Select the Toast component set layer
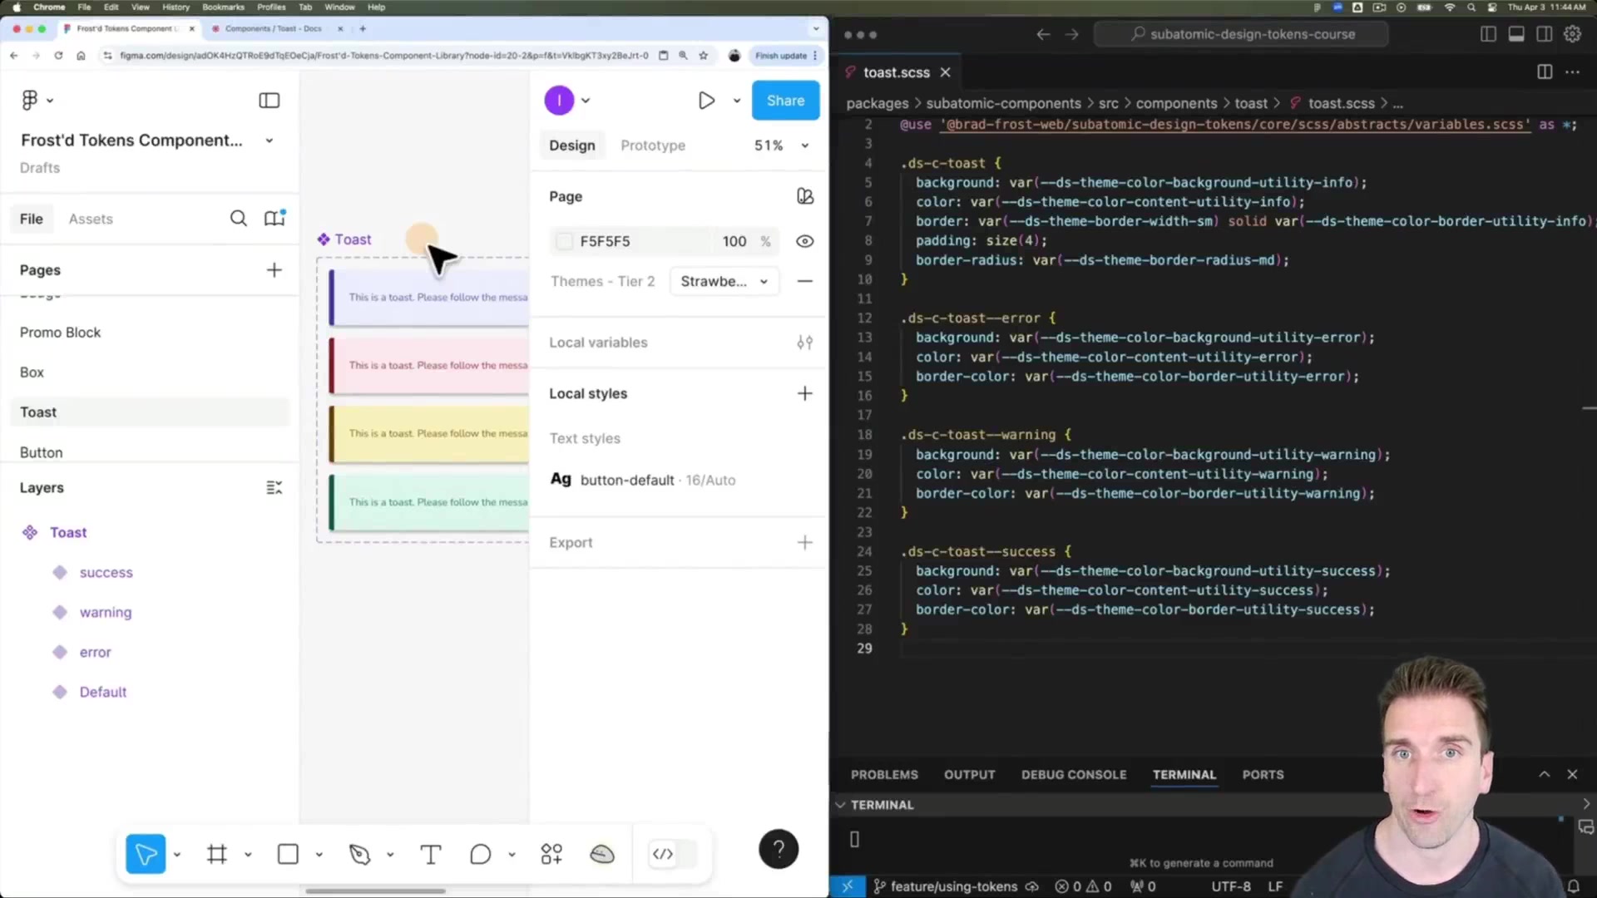The image size is (1597, 898). pyautogui.click(x=68, y=533)
